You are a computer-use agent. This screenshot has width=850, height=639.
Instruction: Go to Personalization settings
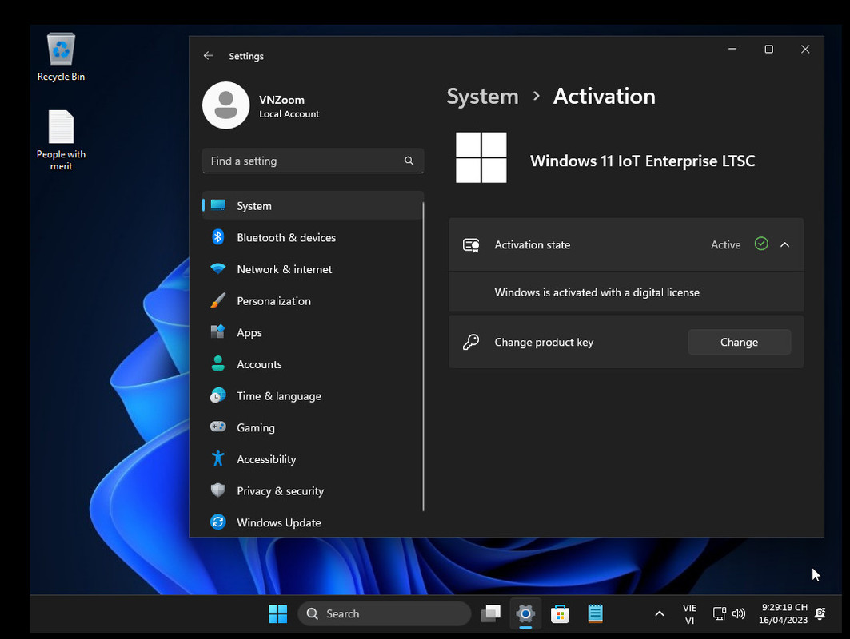click(x=313, y=300)
